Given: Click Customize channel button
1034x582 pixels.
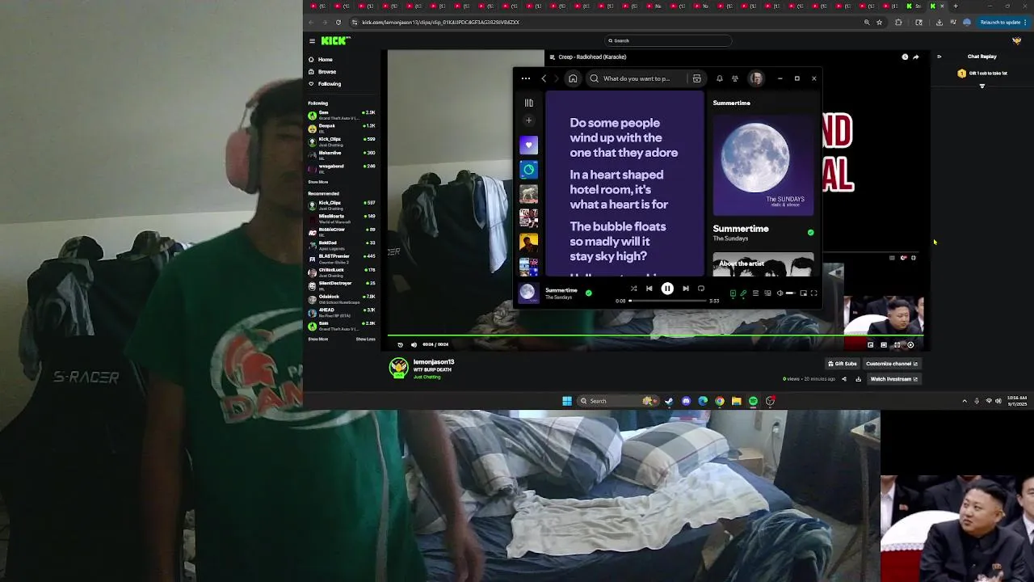Looking at the screenshot, I should (x=892, y=364).
